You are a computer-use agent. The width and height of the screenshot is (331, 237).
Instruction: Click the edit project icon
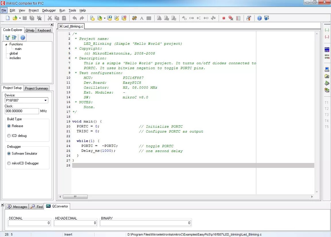tap(117, 18)
